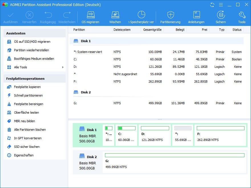Image resolution: width=251 pixels, height=188 pixels.
Task: Expand the Alle Tools submenu arrow
Action: [63, 67]
